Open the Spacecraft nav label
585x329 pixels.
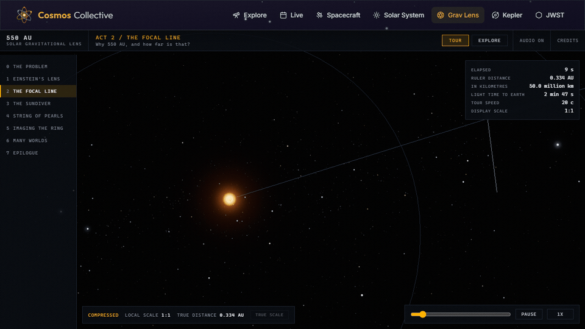point(344,15)
